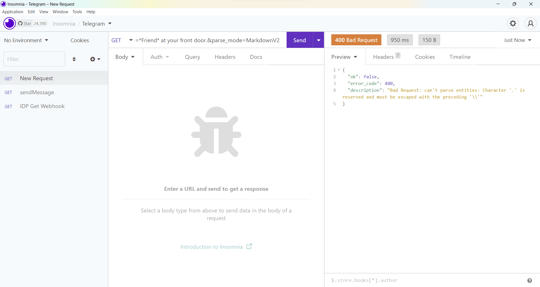This screenshot has width=540, height=287.
Task: Click the star count 24,390
Action: point(40,24)
